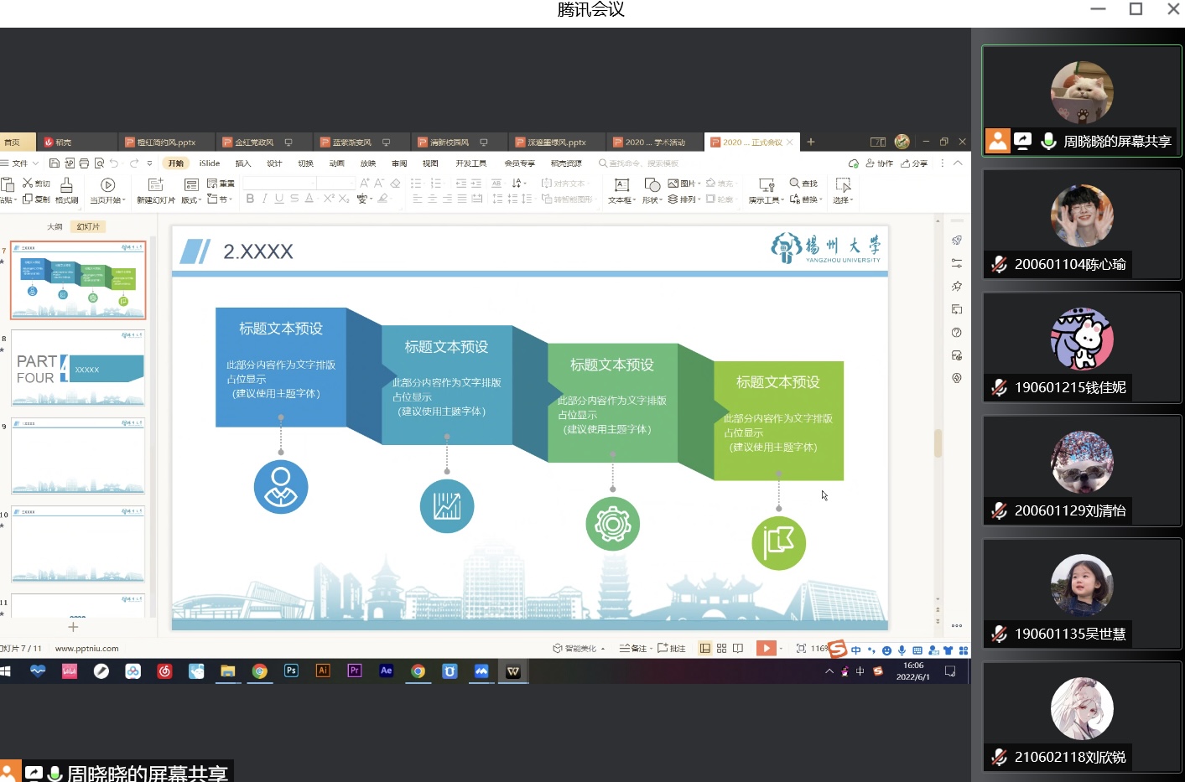Viewport: 1185px width, 782px height.
Task: Click the print icon in quick access toolbar
Action: pyautogui.click(x=84, y=163)
